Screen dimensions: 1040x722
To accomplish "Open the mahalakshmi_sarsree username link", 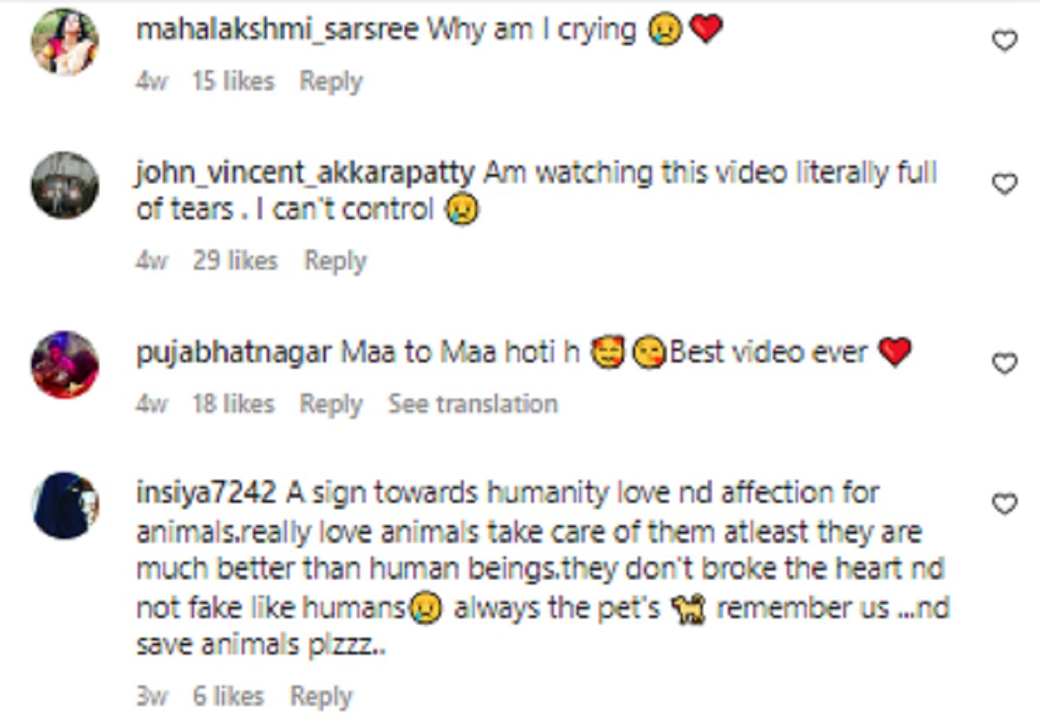I will click(x=277, y=31).
